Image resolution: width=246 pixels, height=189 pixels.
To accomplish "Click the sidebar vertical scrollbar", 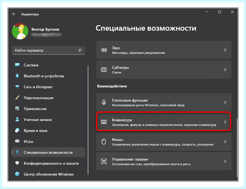I will (x=88, y=120).
